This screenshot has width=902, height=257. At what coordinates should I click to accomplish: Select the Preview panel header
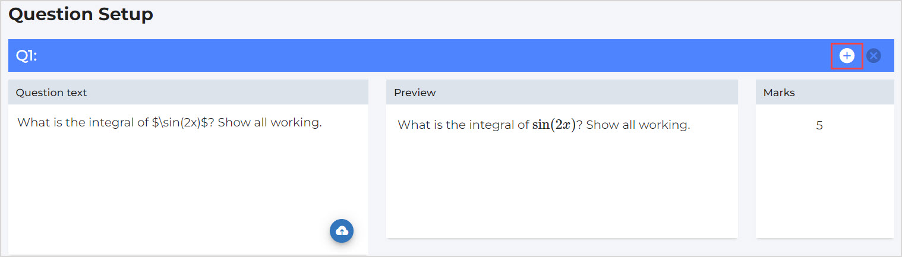point(415,93)
